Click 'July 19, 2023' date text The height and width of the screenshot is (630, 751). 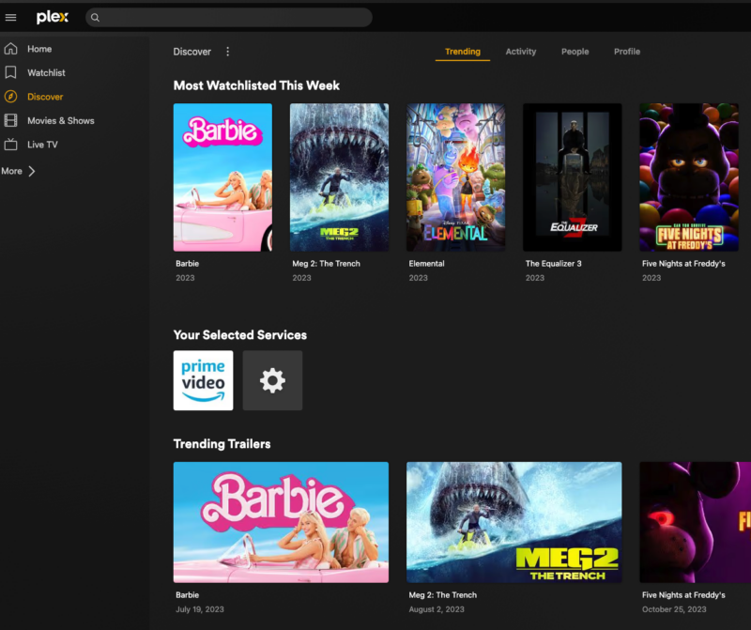pos(200,609)
